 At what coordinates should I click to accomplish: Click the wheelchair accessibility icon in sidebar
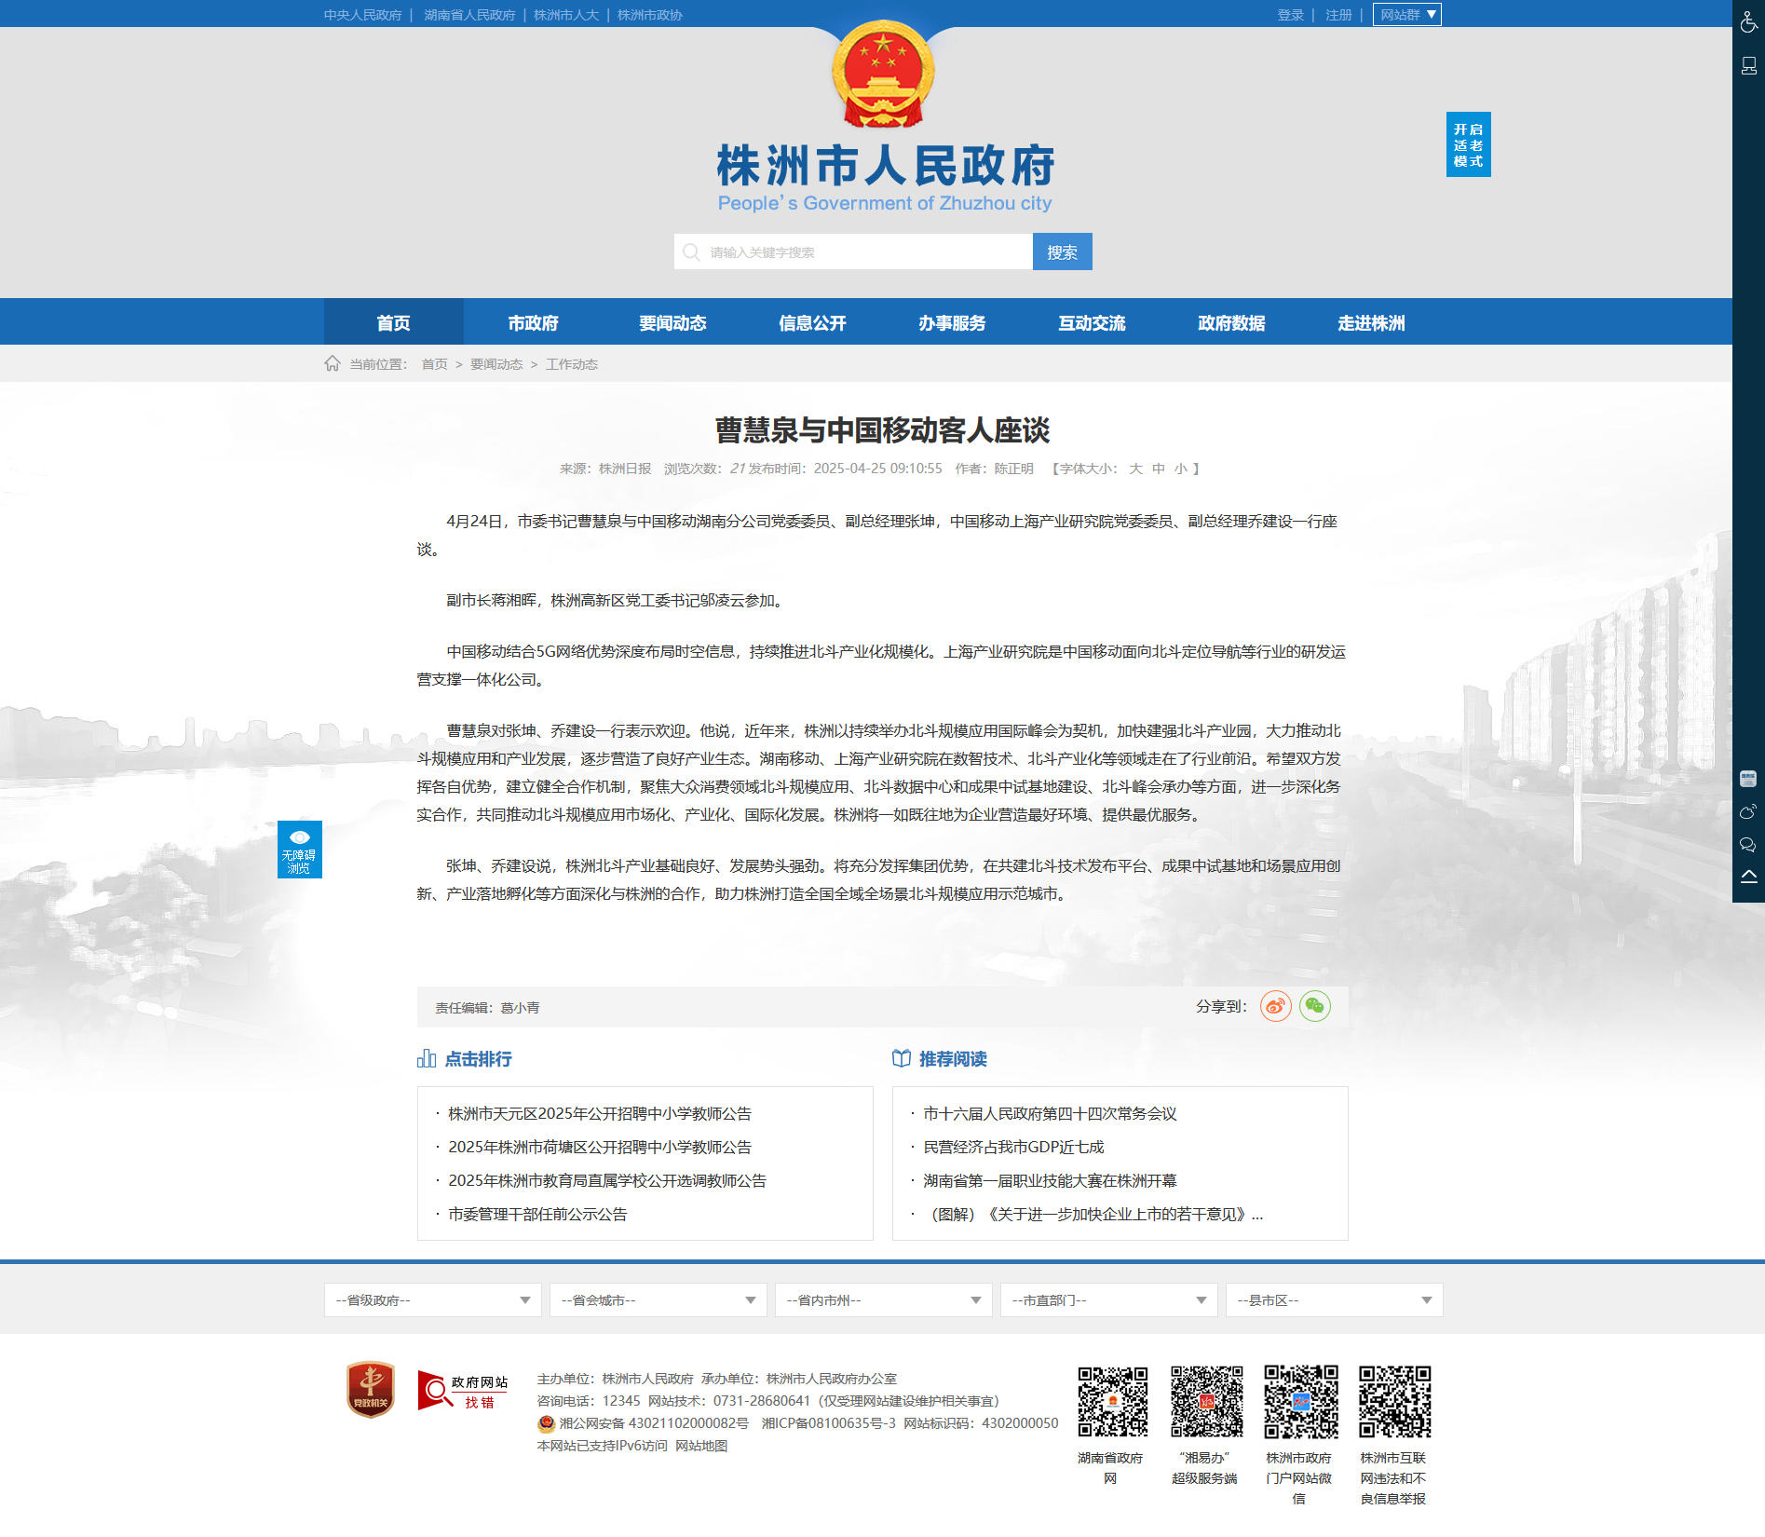pos(1748,22)
